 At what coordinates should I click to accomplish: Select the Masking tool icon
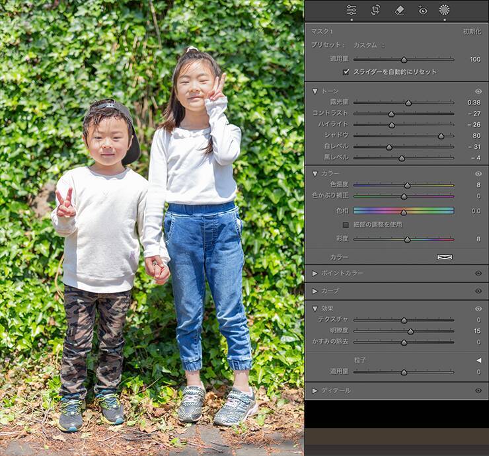[445, 10]
